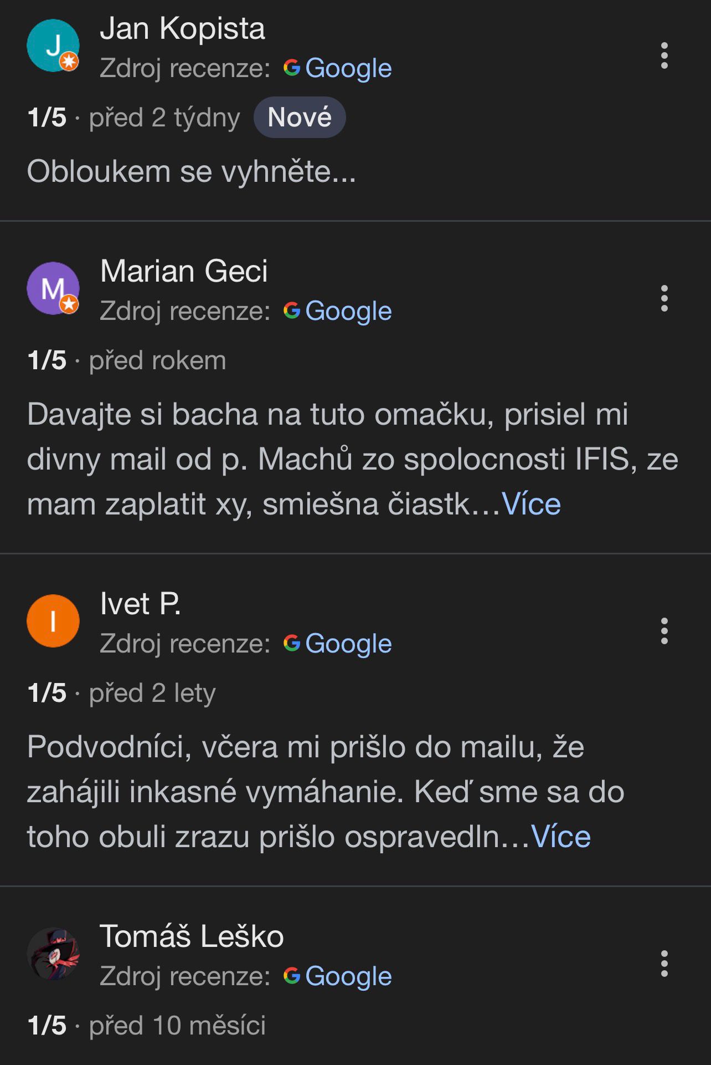Open reviewer name Marian Geci
711x1065 pixels.
click(x=184, y=271)
